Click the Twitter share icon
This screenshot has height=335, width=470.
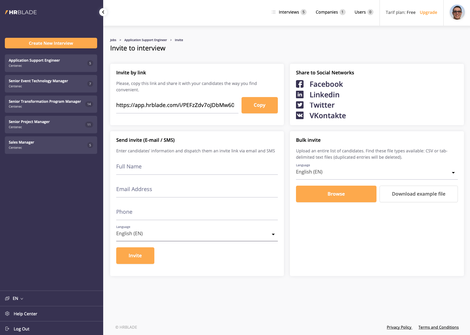tap(300, 105)
